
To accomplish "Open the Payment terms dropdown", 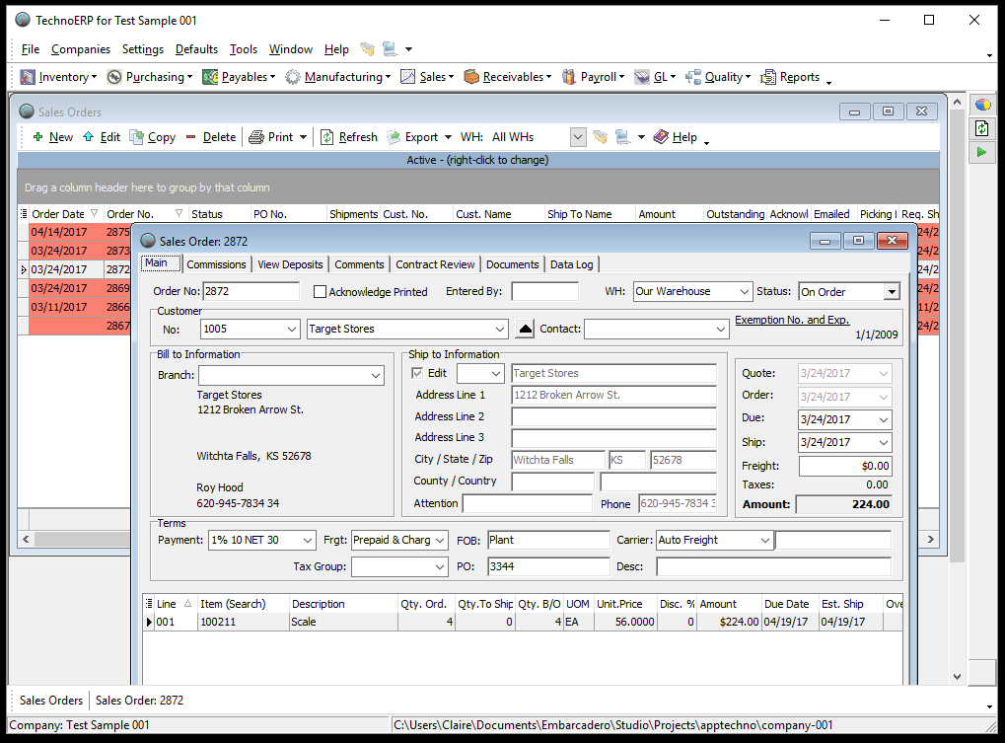I will tap(308, 541).
